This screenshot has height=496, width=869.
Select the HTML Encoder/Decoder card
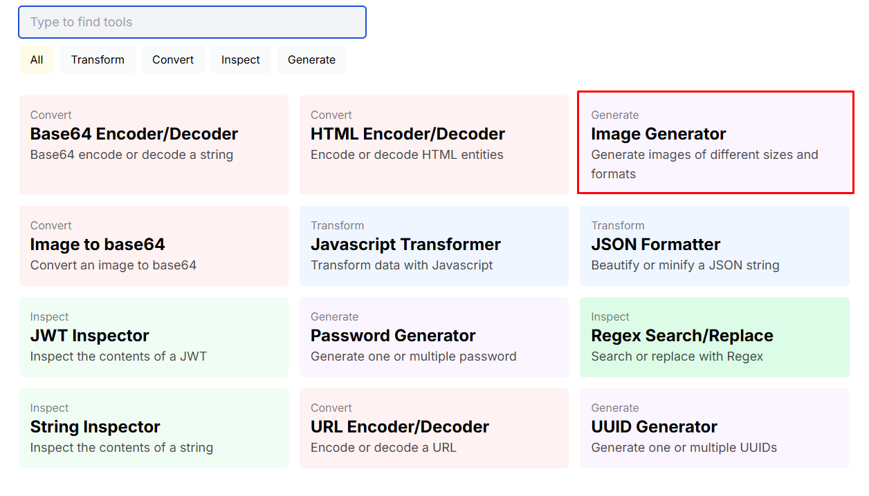[x=434, y=145]
